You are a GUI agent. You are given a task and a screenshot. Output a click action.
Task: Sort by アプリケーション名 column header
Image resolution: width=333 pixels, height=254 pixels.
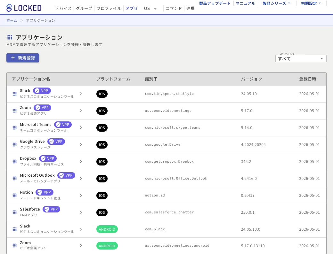pos(31,79)
